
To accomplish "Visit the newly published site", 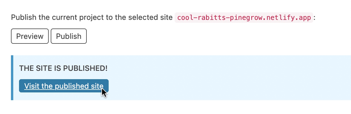I will point(64,86).
